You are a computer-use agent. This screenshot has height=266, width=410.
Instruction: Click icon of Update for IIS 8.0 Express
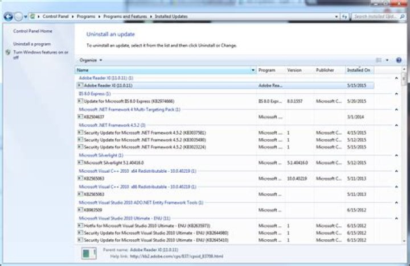[80, 101]
